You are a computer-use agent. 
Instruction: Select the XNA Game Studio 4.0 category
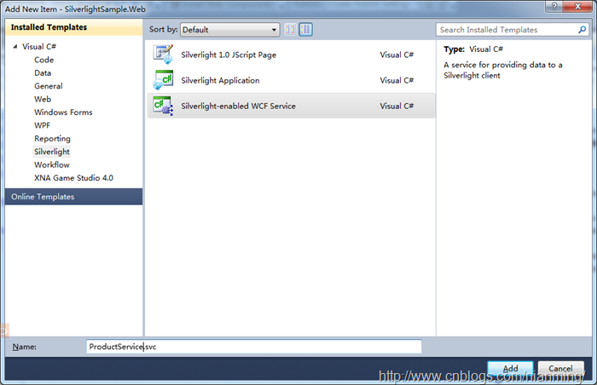tap(73, 178)
